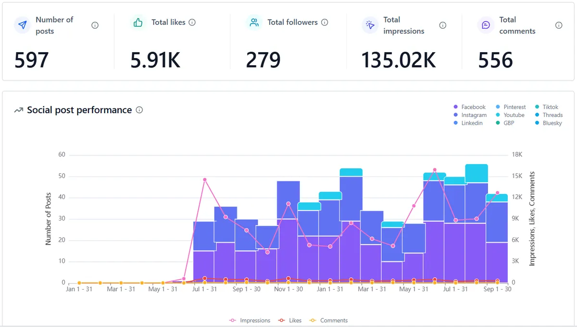Click the 60 left axis label
The width and height of the screenshot is (577, 327).
point(62,155)
